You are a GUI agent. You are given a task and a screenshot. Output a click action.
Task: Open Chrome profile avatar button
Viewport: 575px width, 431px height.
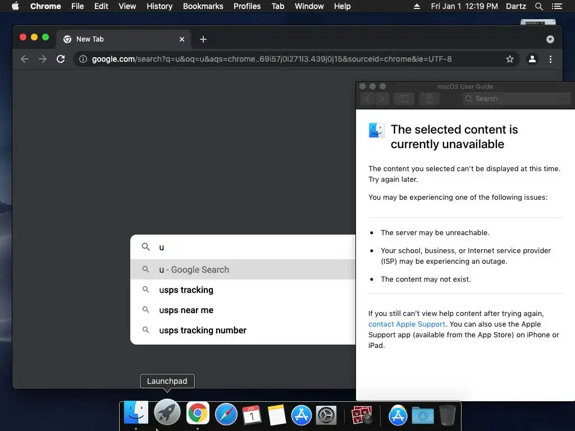(532, 59)
